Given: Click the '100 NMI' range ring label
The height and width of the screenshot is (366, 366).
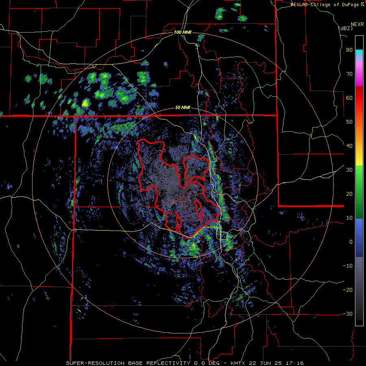Looking at the screenshot, I should point(183,32).
